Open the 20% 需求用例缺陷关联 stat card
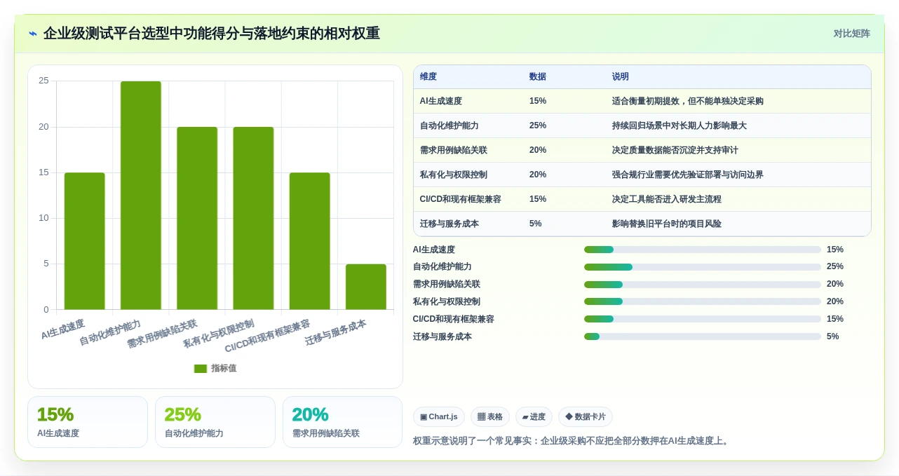This screenshot has height=476, width=899. pyautogui.click(x=343, y=422)
